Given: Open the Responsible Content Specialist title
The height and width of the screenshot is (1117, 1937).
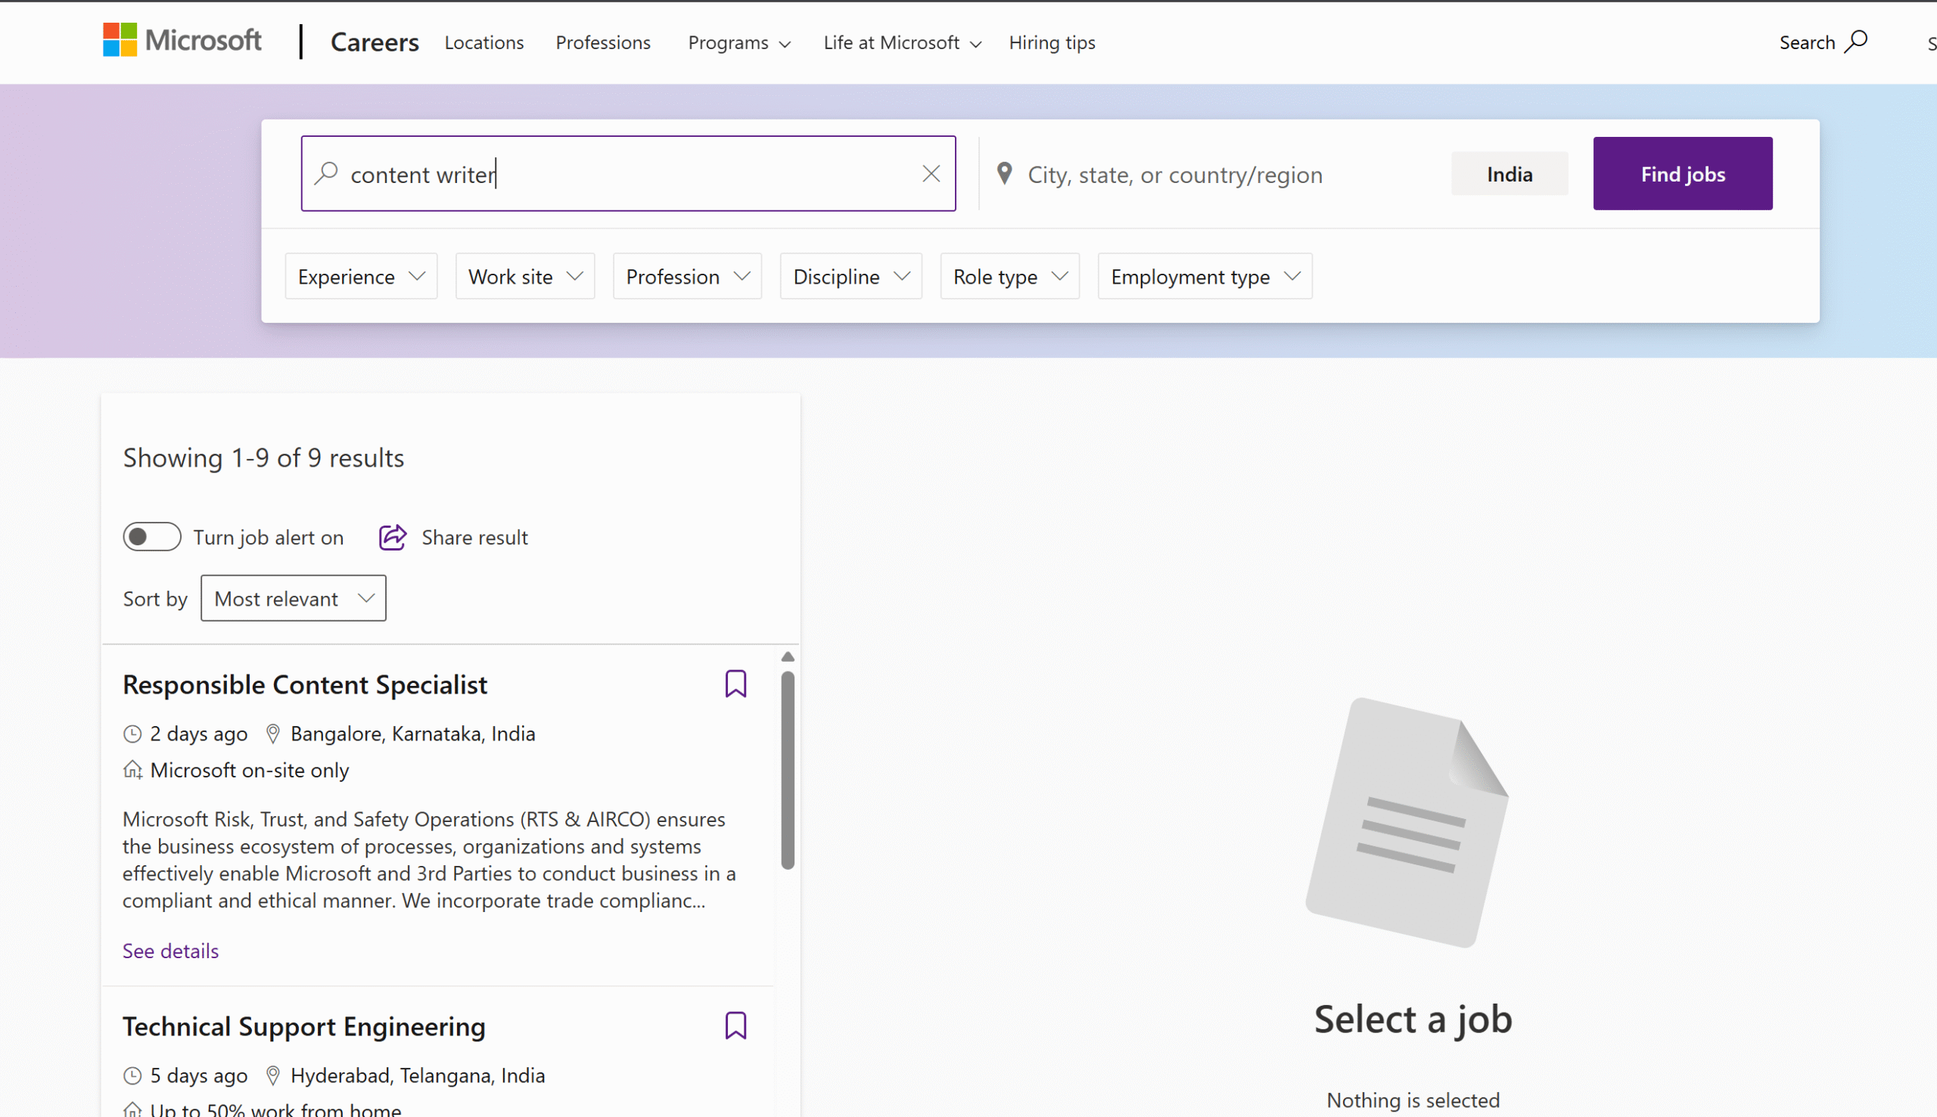Looking at the screenshot, I should tap(305, 684).
